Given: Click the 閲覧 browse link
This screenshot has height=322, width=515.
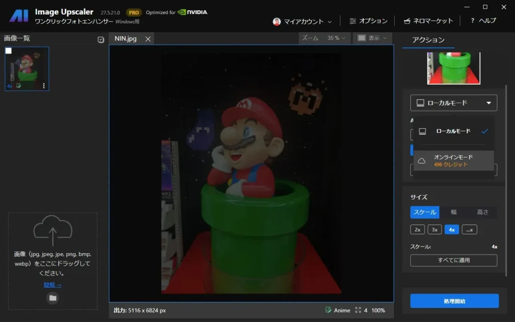Looking at the screenshot, I should 52,285.
